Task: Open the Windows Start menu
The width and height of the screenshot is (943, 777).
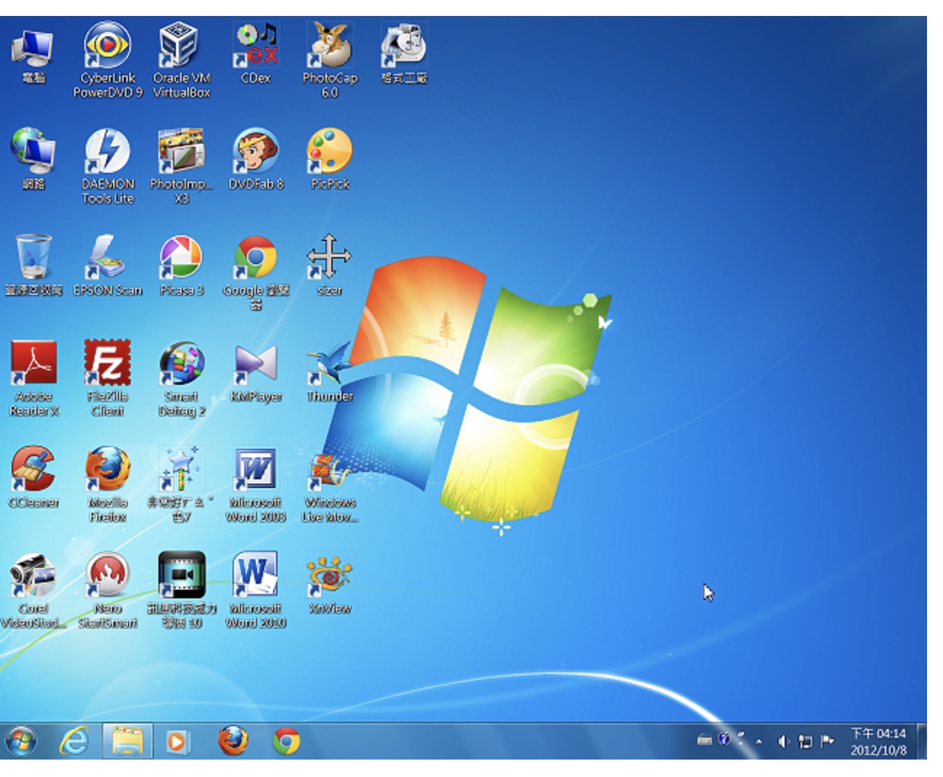Action: (21, 741)
